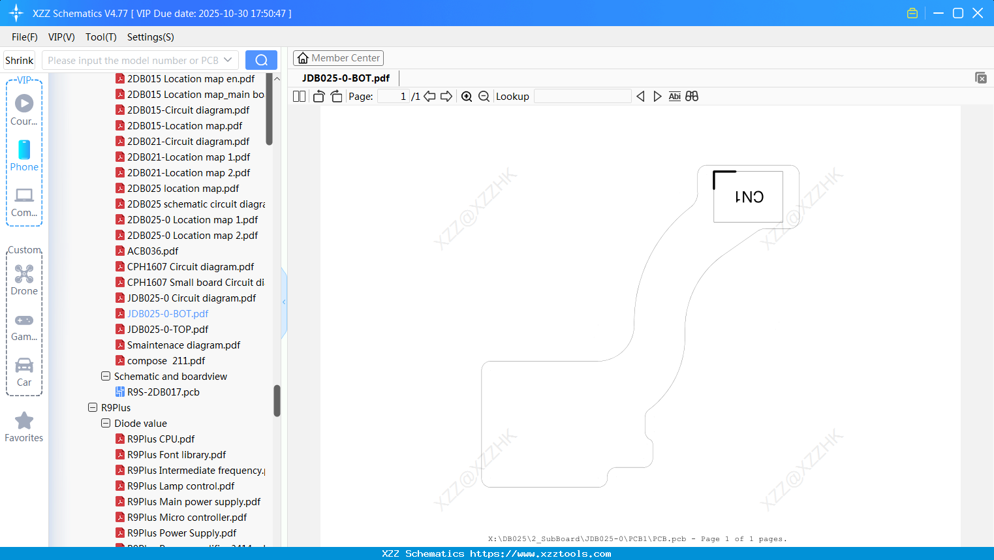Open the Car category
Viewport: 994px width, 560px height.
24,372
